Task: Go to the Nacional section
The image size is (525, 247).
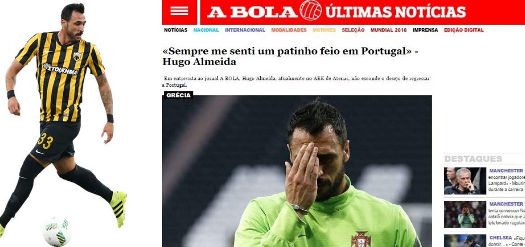Action: (x=206, y=30)
